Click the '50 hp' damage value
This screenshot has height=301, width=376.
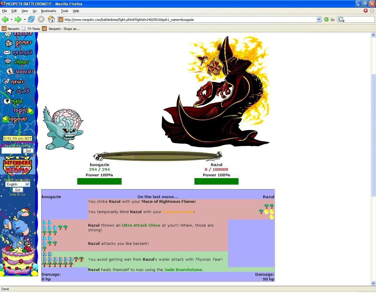coord(268,279)
